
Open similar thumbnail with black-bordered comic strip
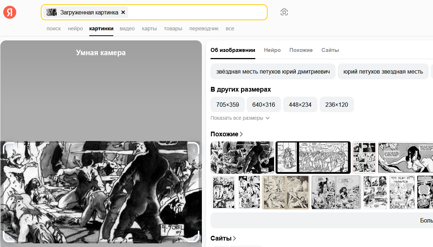(x=313, y=158)
